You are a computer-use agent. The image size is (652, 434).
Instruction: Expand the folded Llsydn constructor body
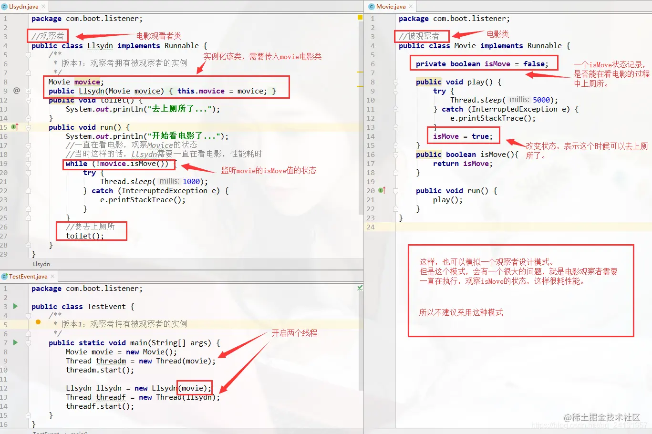[28, 91]
